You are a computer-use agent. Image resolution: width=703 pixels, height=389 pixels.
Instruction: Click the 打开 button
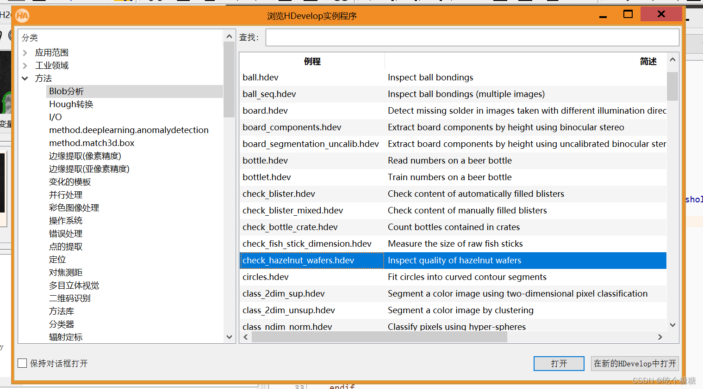(559, 364)
